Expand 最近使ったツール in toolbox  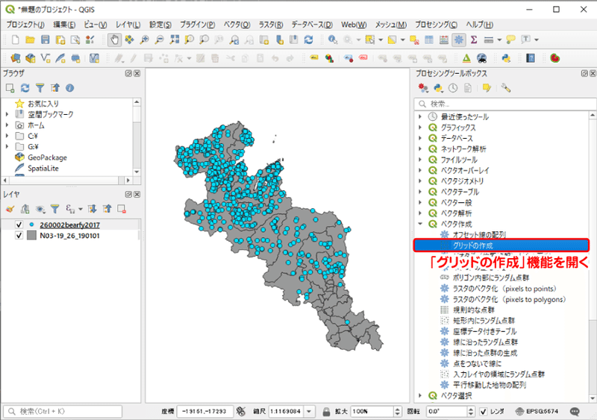(x=420, y=116)
